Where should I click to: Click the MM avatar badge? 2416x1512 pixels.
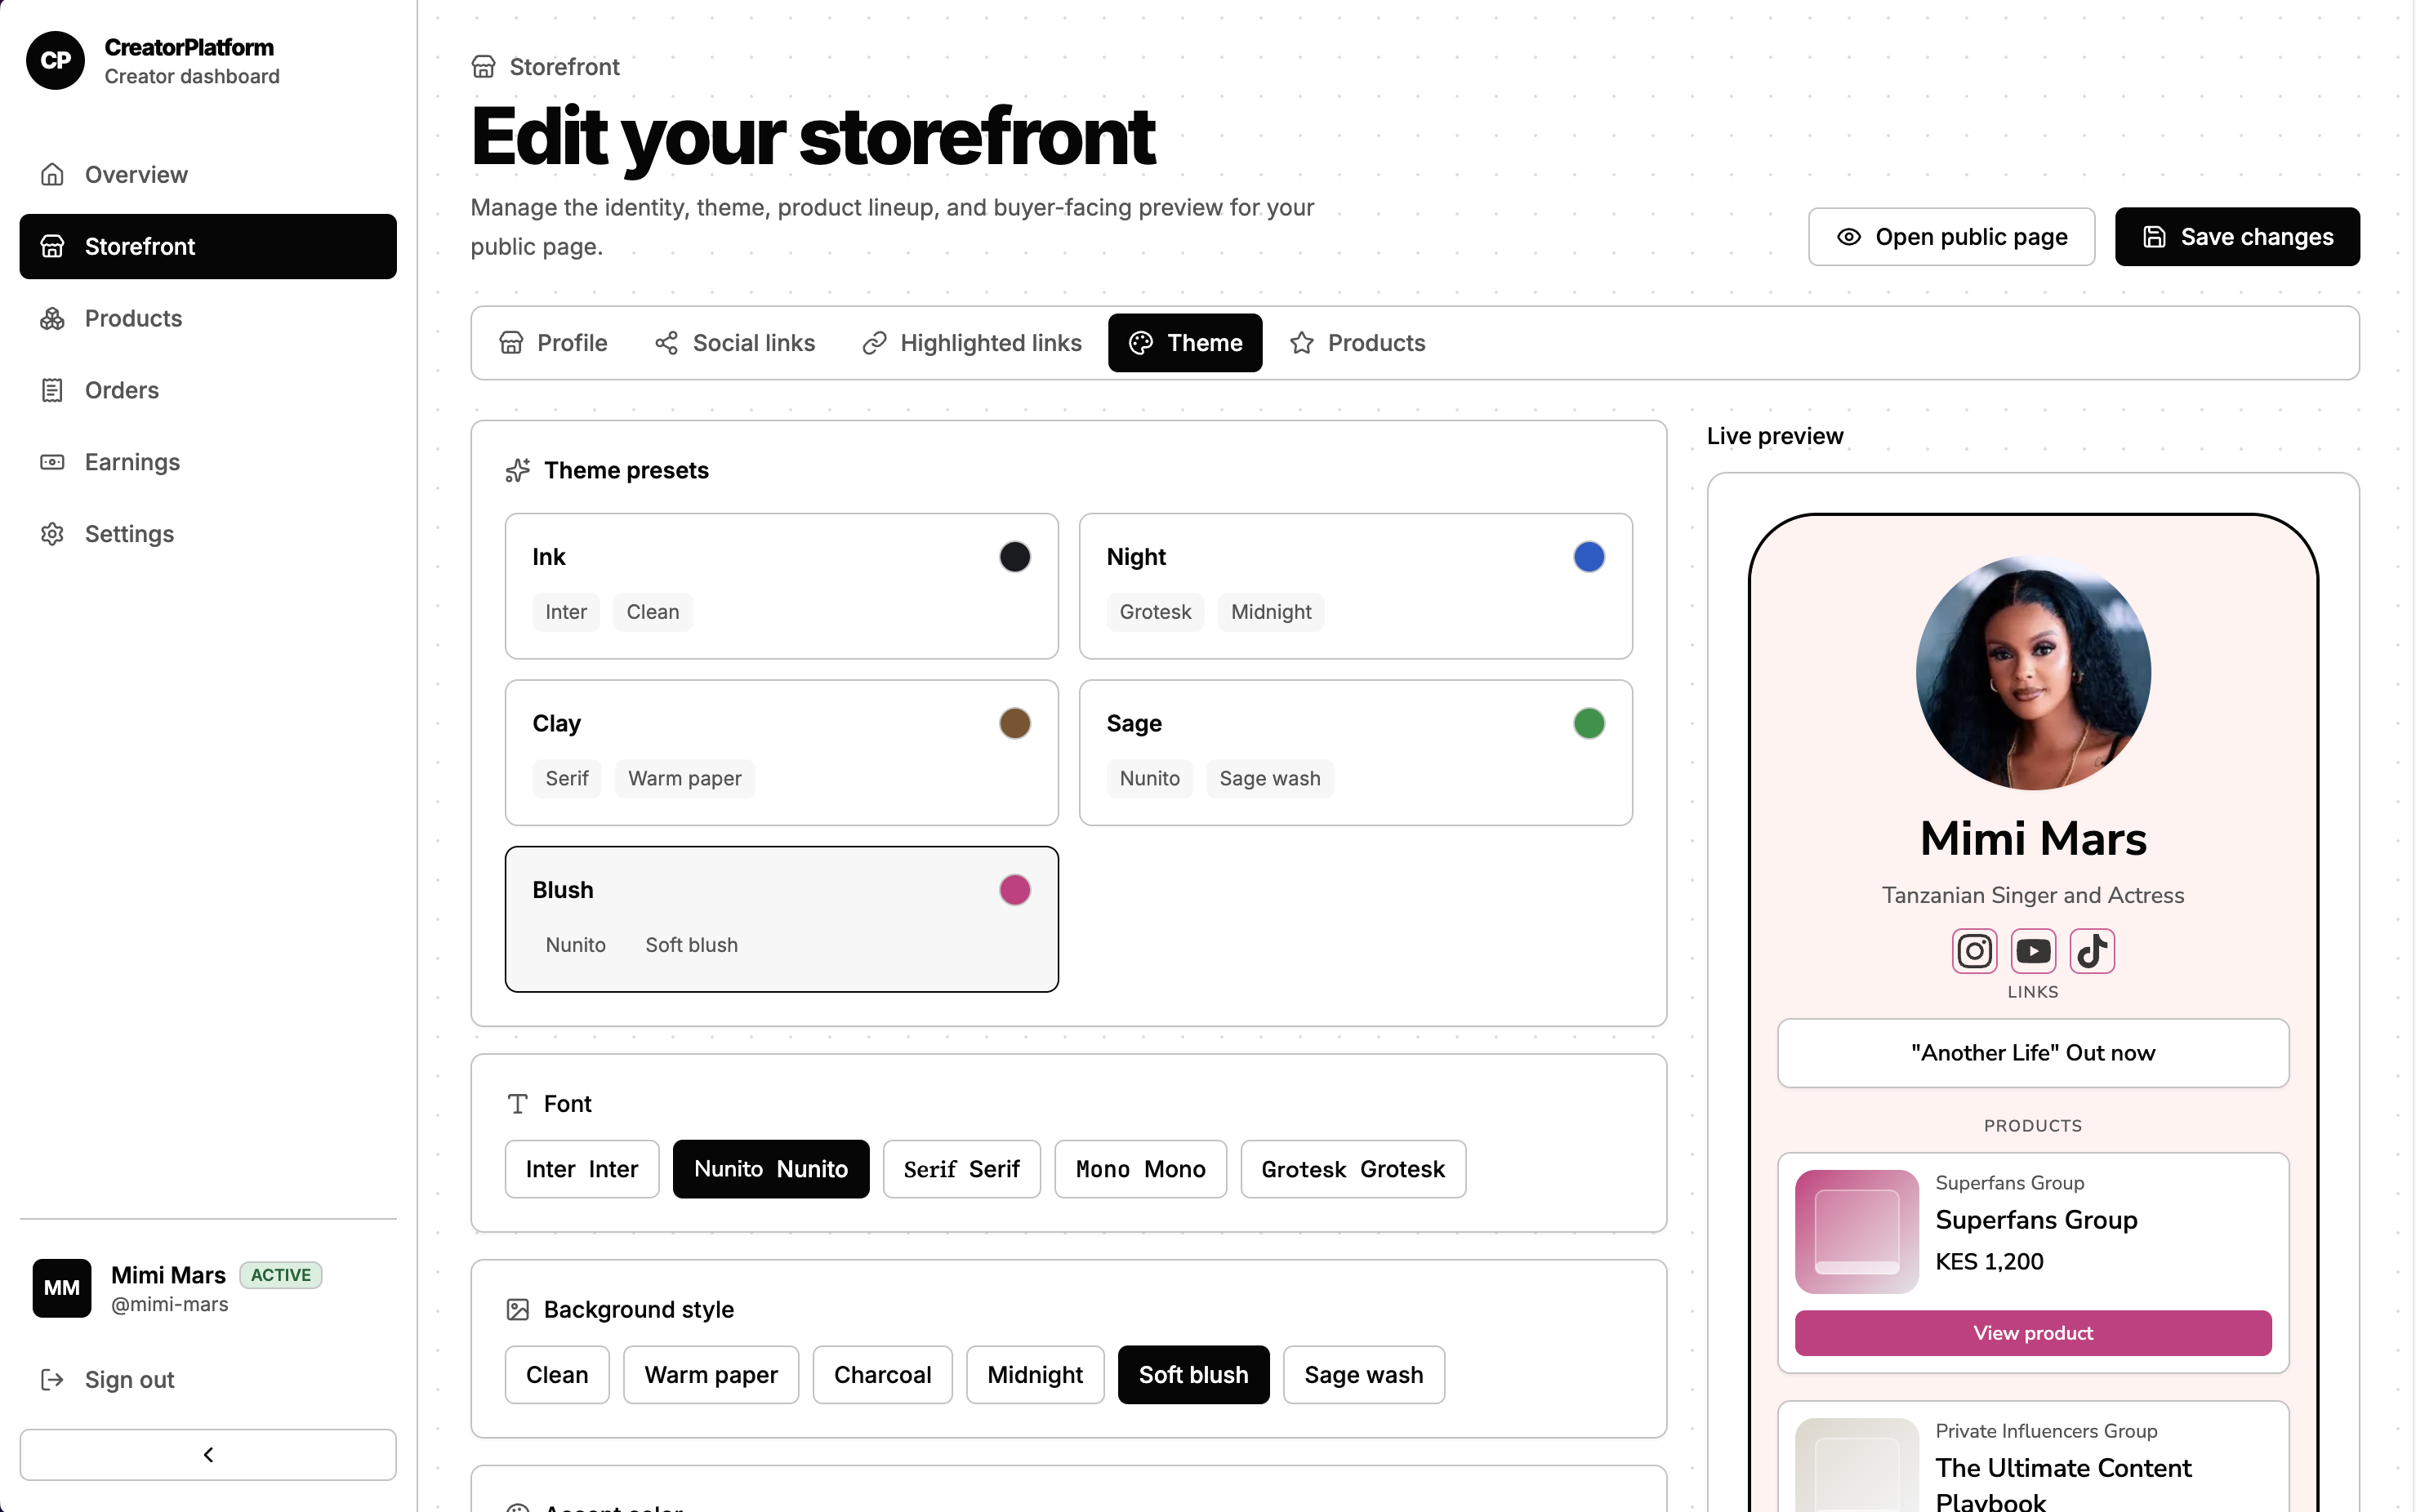[62, 1288]
